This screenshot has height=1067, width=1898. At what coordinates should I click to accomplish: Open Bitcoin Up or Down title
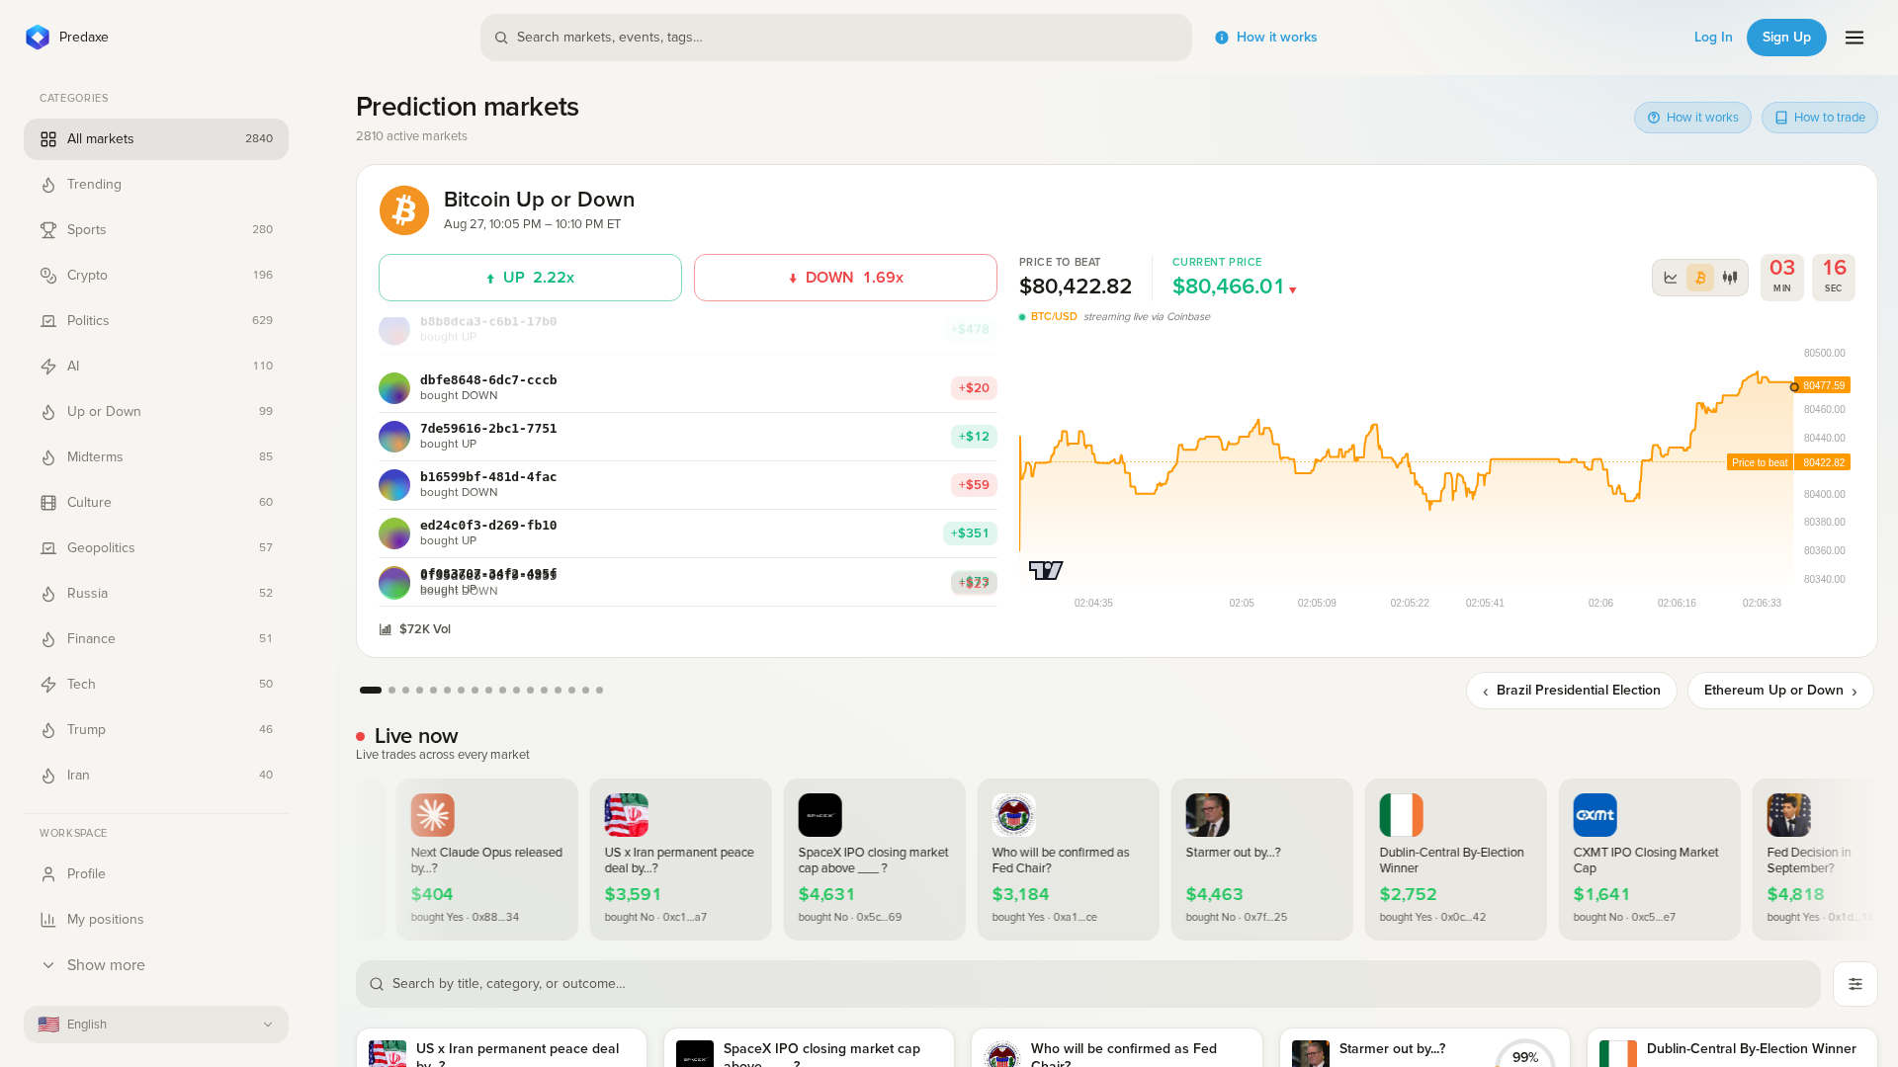click(539, 200)
